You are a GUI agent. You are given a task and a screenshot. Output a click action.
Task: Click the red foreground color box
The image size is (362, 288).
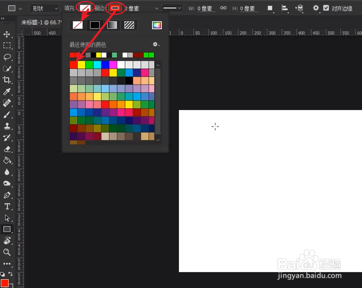tap(4, 283)
